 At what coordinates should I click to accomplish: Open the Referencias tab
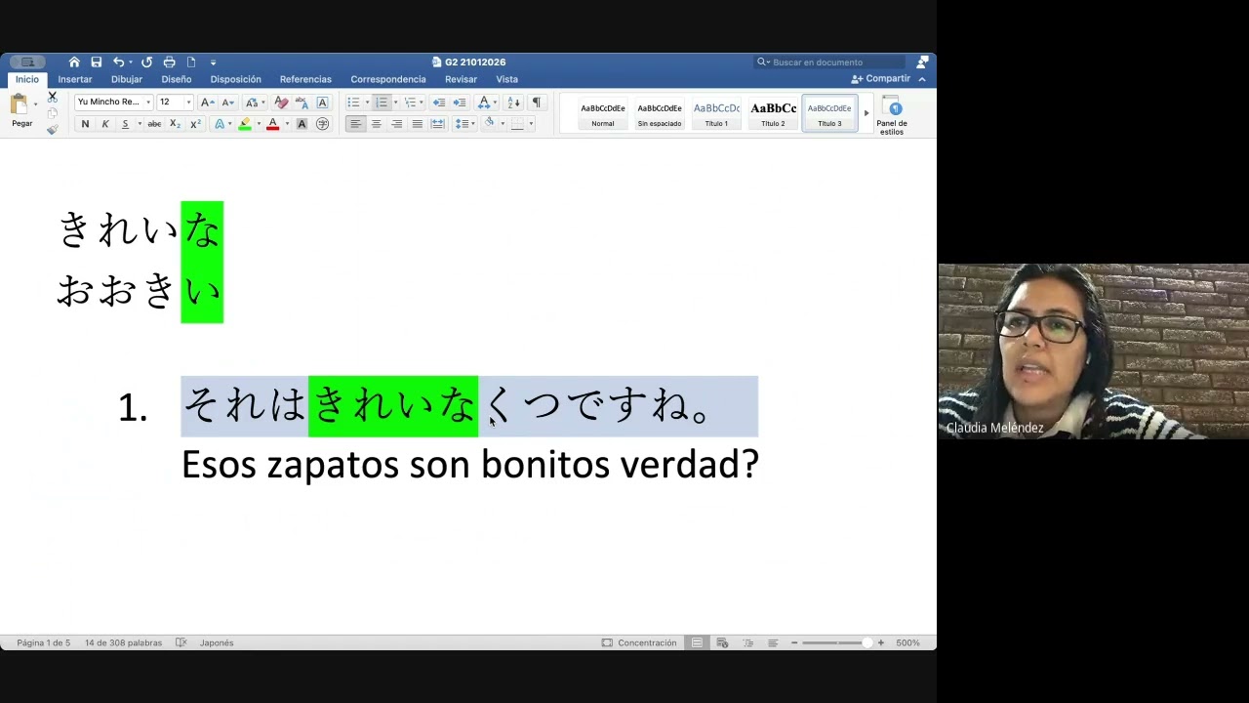305,79
